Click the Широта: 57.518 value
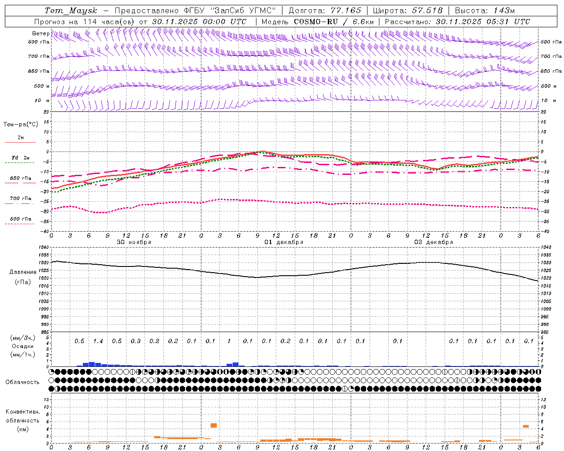 (408, 11)
